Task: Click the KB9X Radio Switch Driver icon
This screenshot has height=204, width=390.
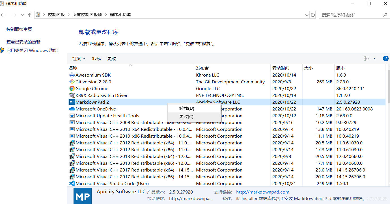Action: (72, 95)
